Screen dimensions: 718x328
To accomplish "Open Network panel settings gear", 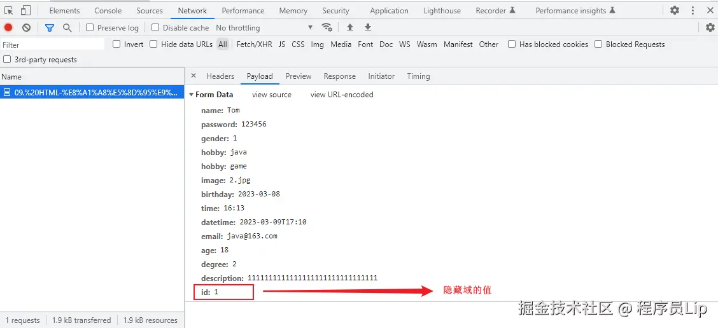I will point(710,27).
